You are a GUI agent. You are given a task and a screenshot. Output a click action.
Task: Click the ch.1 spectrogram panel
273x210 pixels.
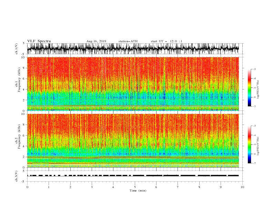(133, 84)
